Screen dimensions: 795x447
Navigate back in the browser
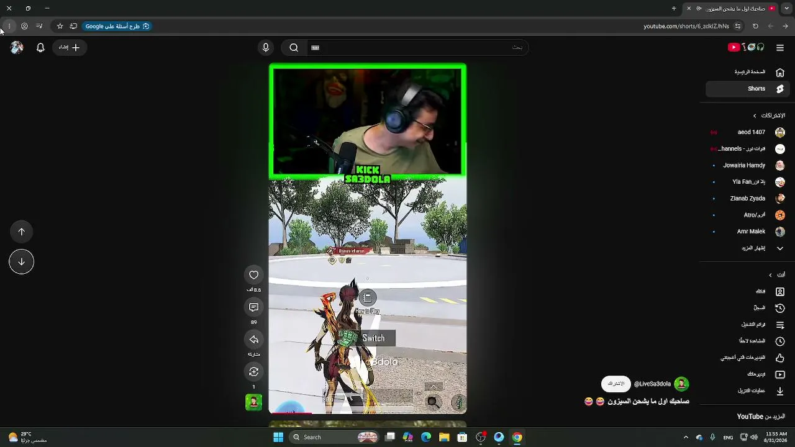point(785,26)
